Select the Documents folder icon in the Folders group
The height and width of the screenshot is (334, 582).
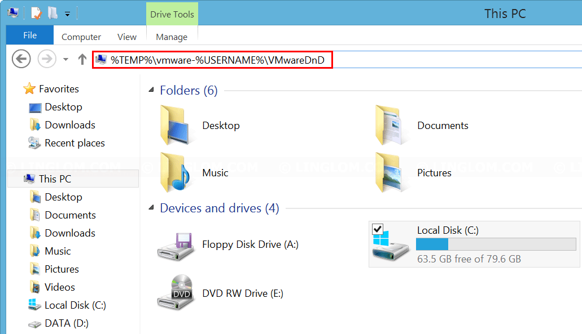(390, 125)
